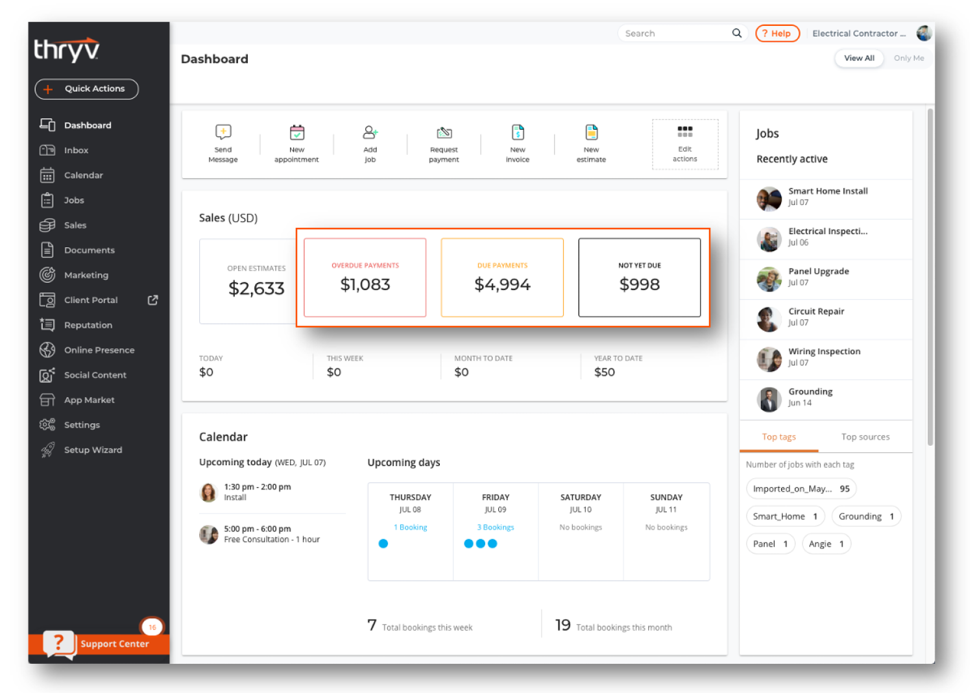Select the Top sources tab

point(865,437)
